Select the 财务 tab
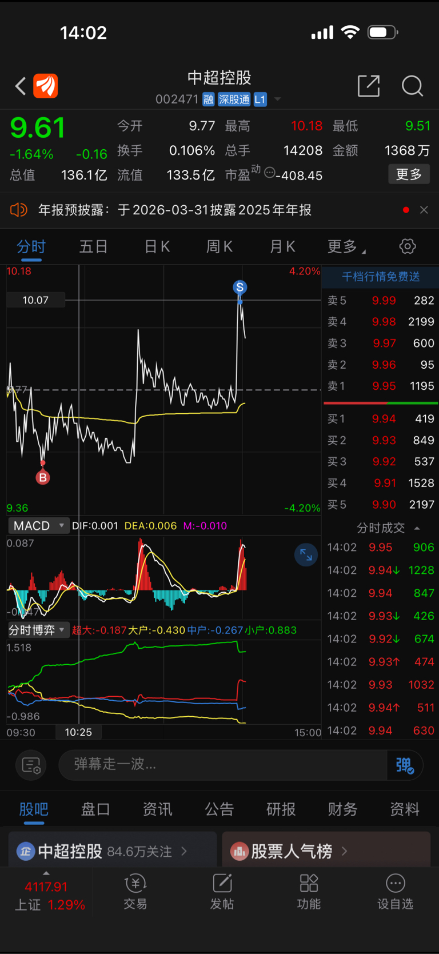 tap(342, 809)
